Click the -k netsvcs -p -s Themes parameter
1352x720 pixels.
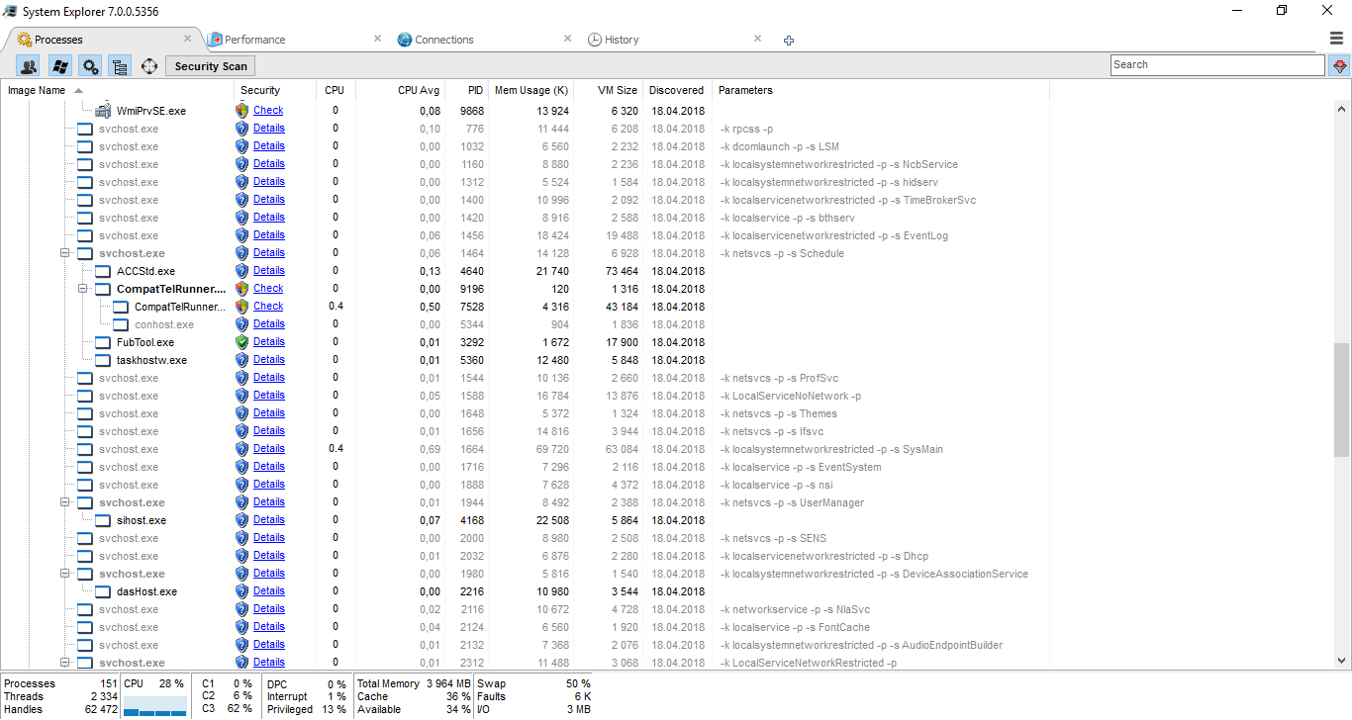779,413
